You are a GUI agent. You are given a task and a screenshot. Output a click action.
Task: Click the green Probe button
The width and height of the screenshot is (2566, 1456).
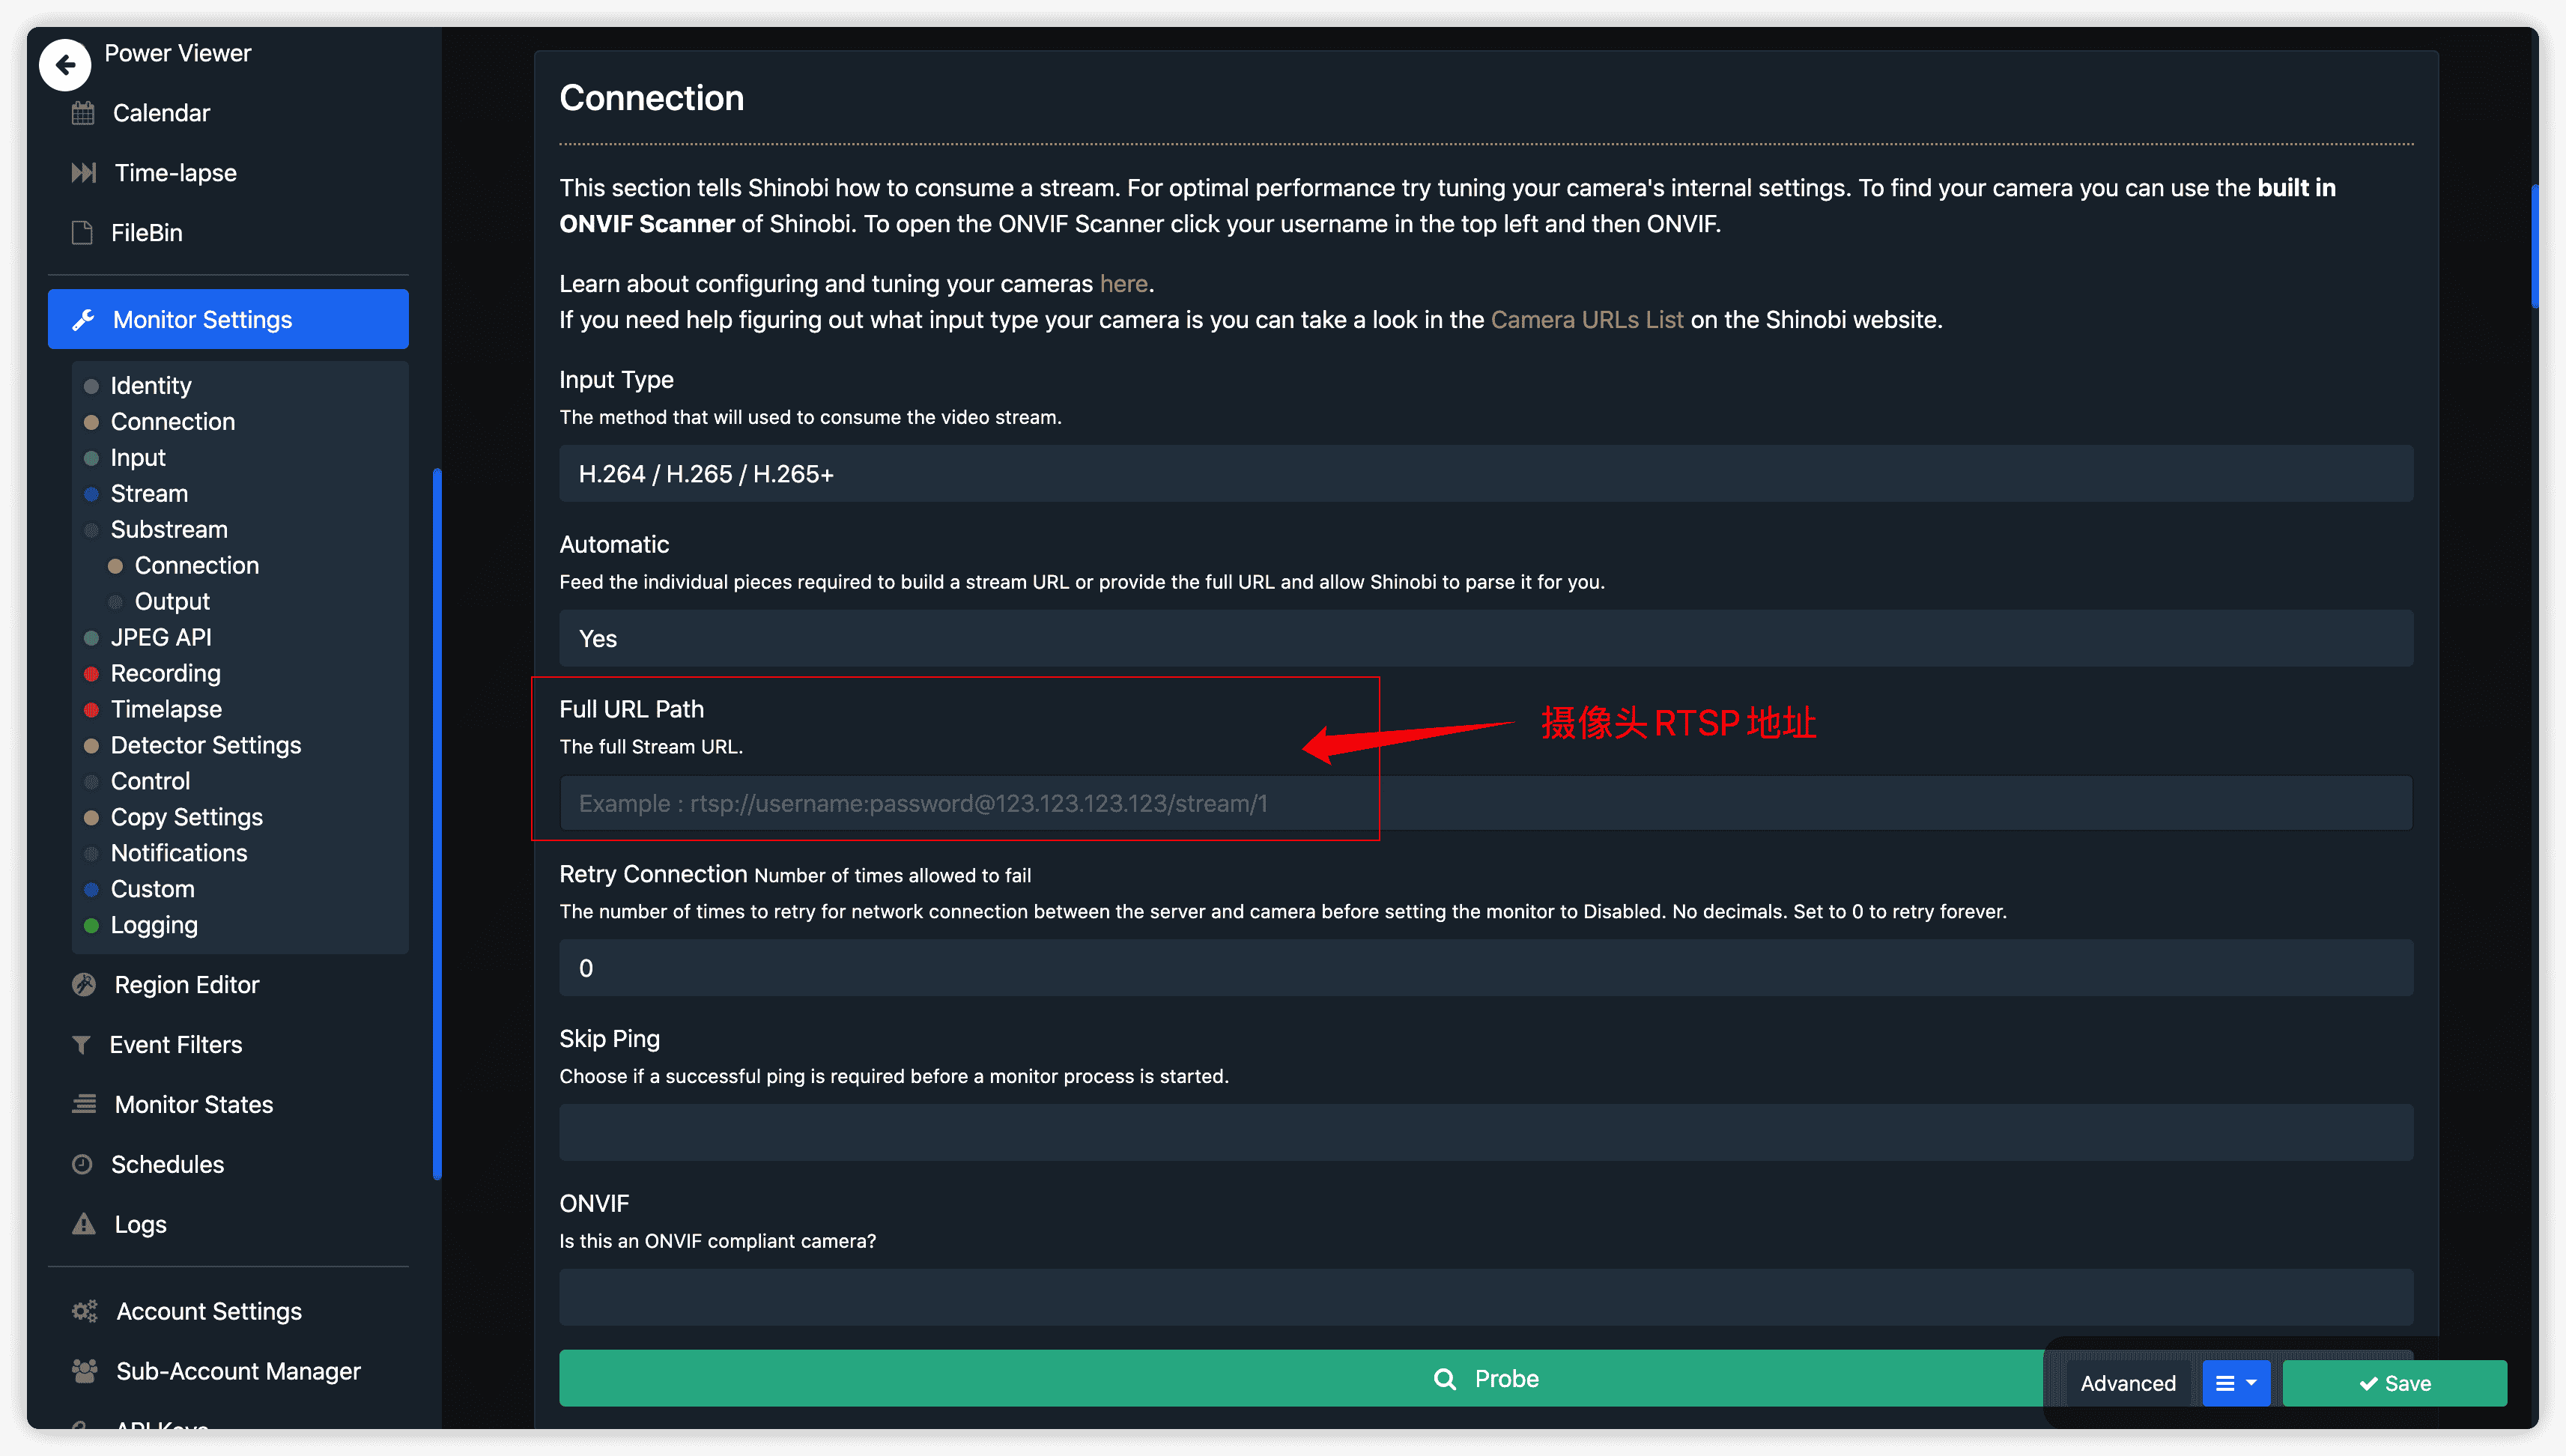pyautogui.click(x=1300, y=1378)
